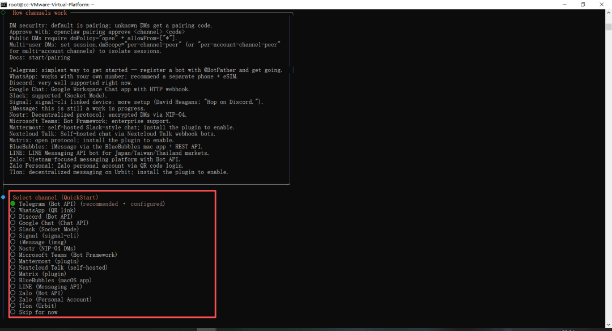Select Nostr (NIP-04 DMs) option
612x331 pixels.
click(43, 248)
